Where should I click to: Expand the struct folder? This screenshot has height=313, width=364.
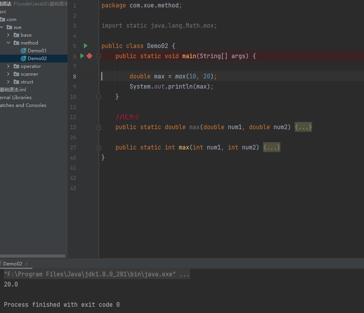click(x=8, y=82)
